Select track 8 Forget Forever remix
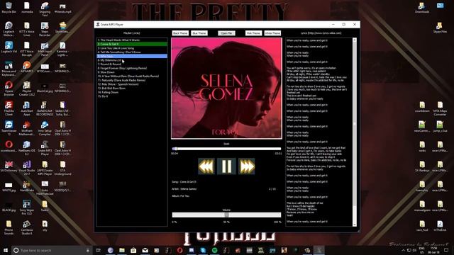The width and height of the screenshot is (454, 255). (132, 68)
